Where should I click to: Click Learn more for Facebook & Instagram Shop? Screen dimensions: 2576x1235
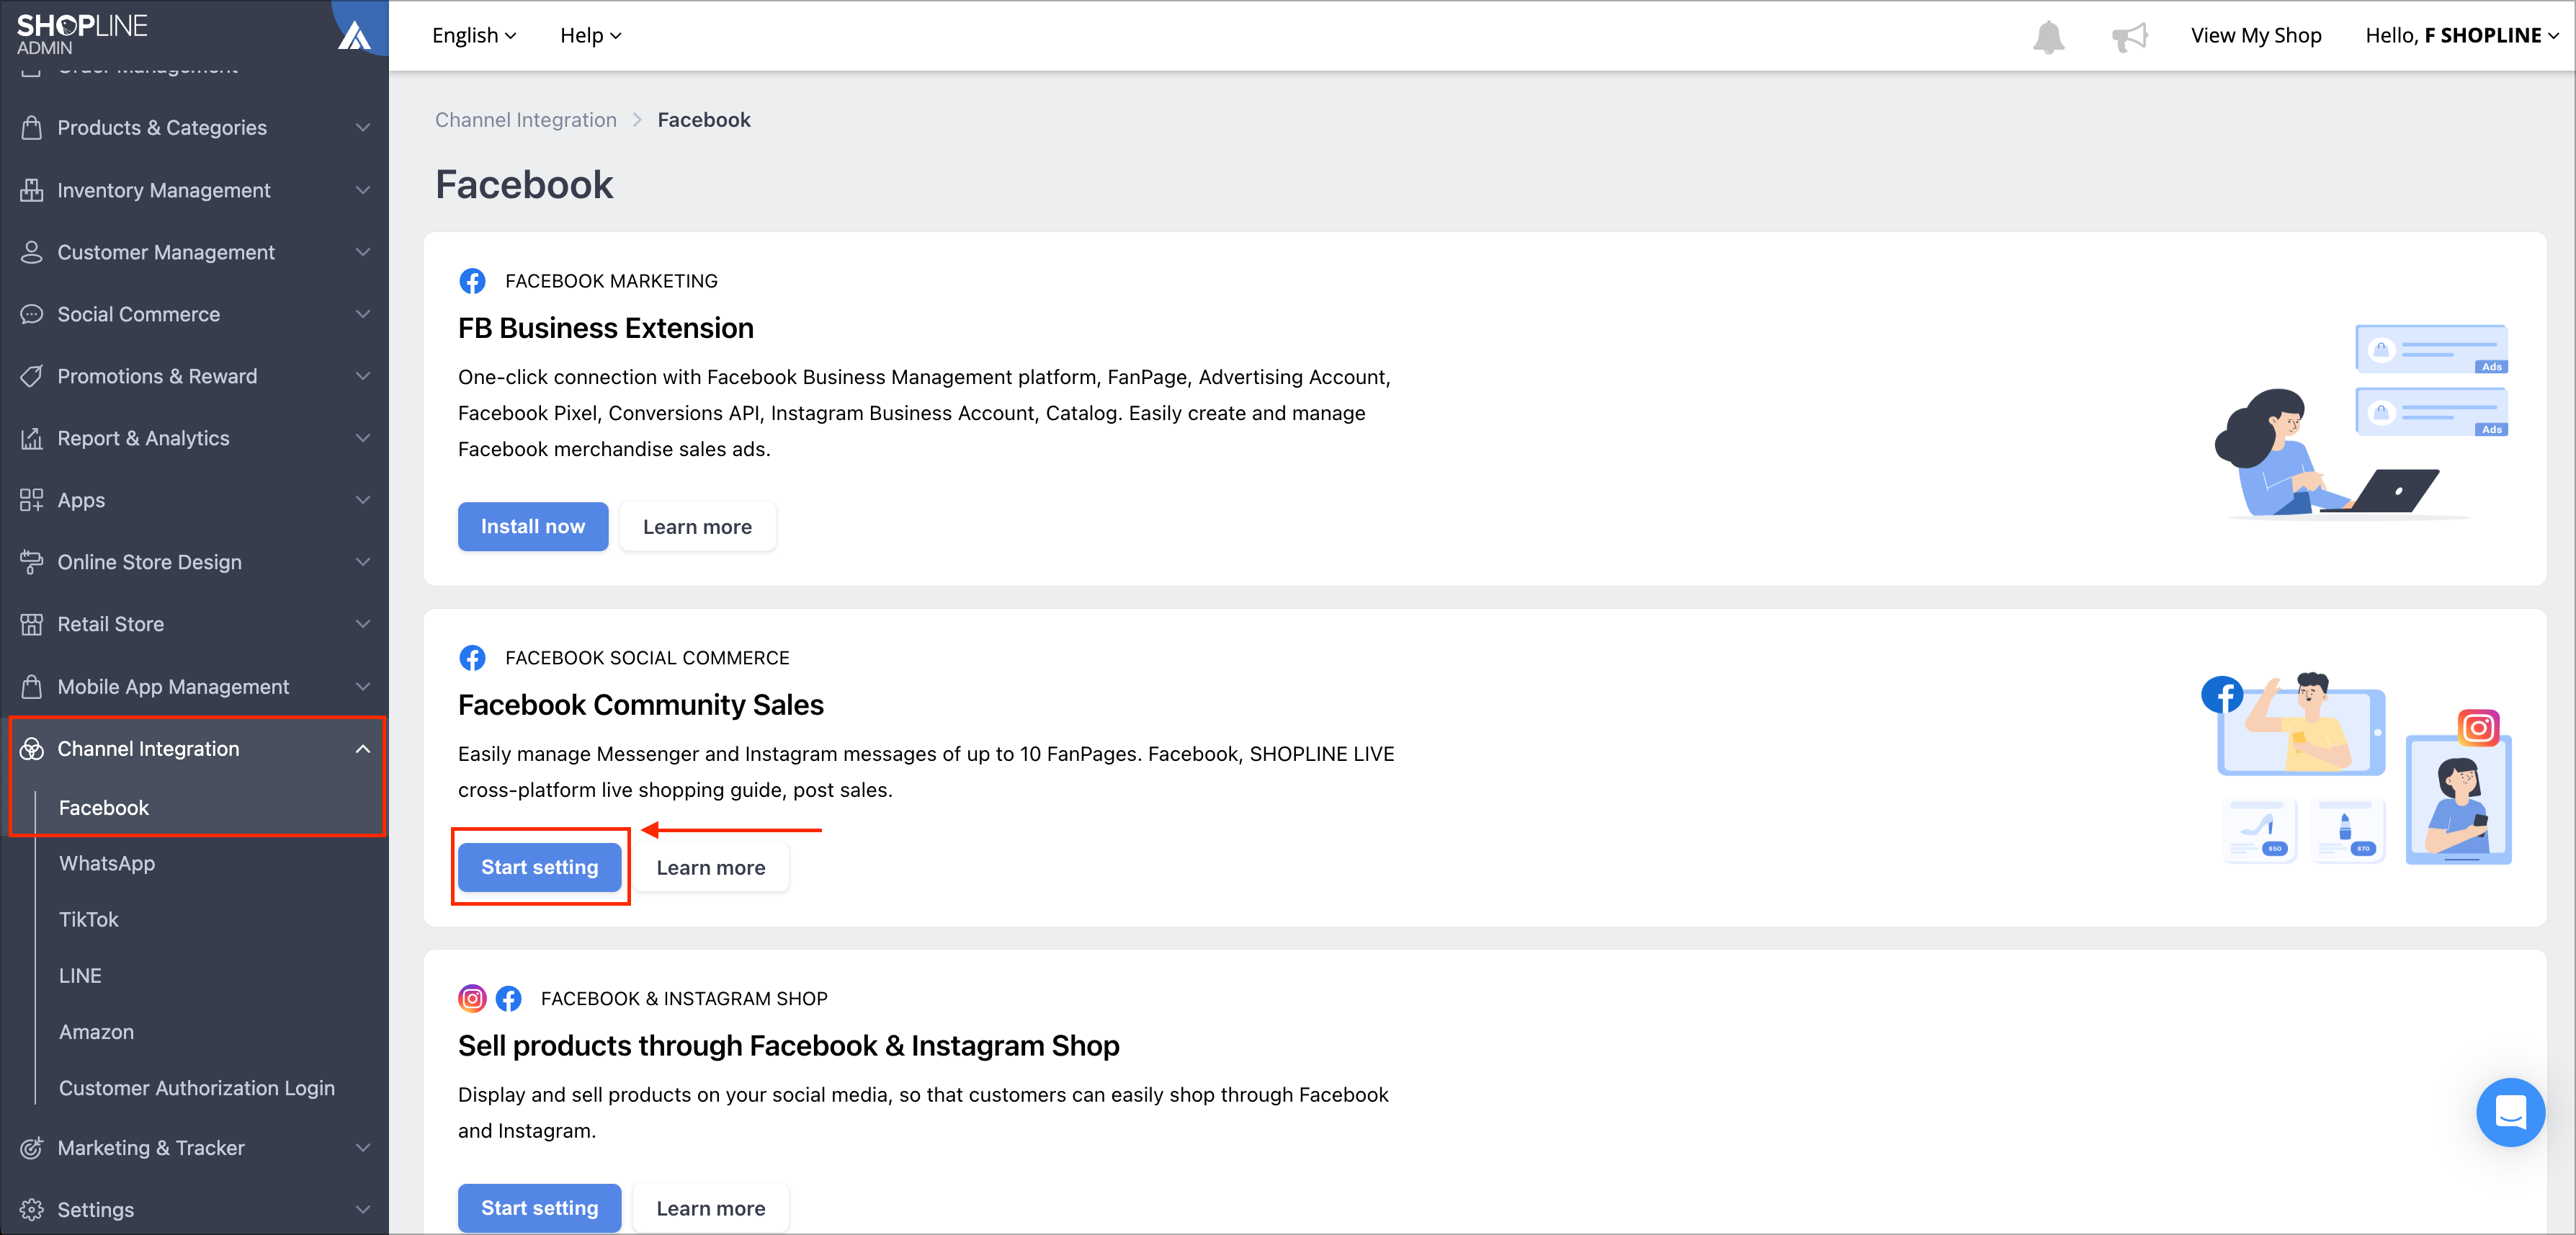click(x=711, y=1208)
